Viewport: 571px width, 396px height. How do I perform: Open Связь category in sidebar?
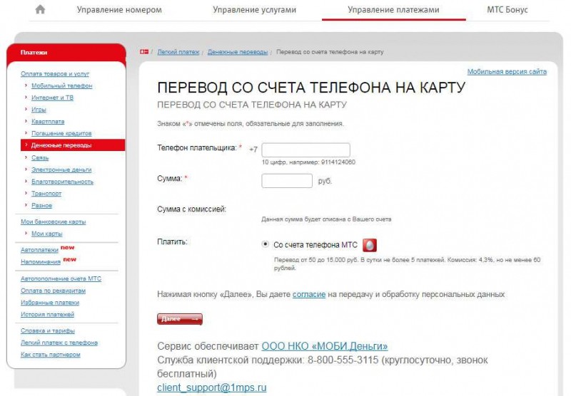pyautogui.click(x=40, y=157)
